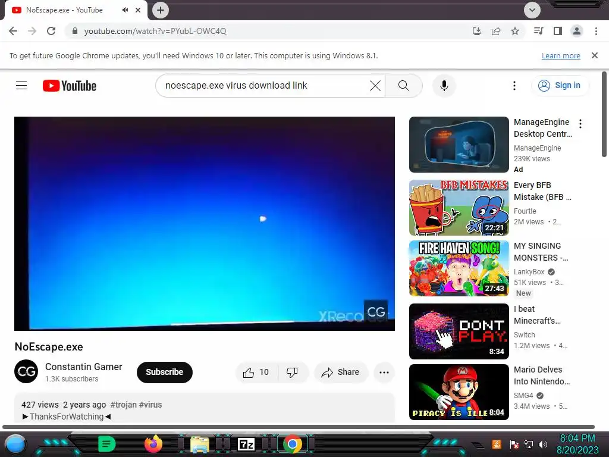The width and height of the screenshot is (609, 457).
Task: Open the Windows Start orb
Action: pos(15,445)
